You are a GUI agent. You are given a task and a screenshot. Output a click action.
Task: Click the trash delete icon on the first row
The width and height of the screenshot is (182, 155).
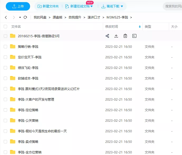[125, 36]
